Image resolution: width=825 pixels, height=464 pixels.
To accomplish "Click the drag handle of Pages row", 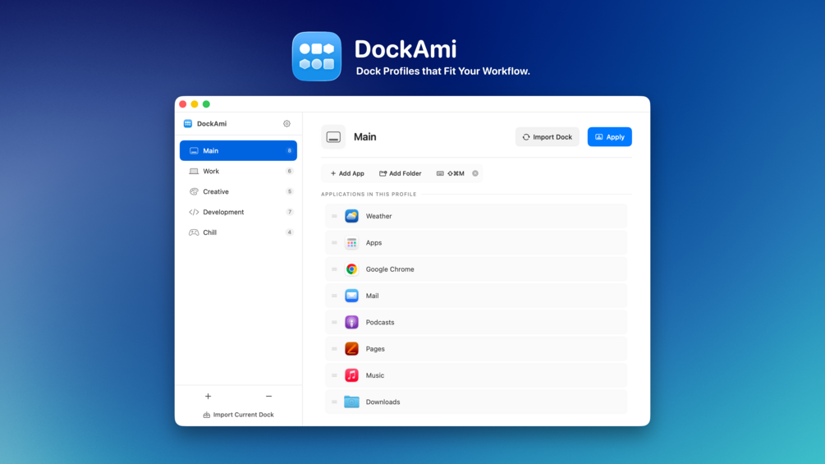I will coord(334,349).
